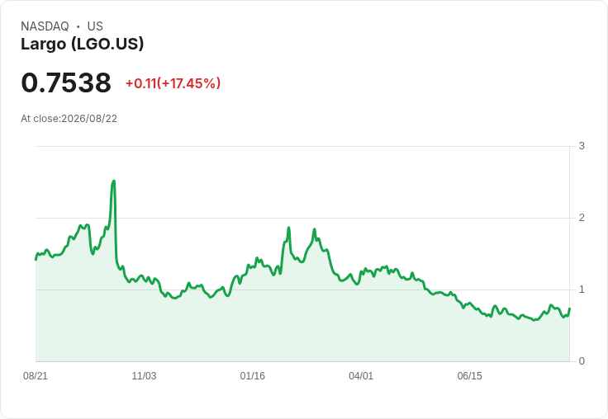Click the 0.7538 current price
Image resolution: width=608 pixels, height=419 pixels.
[66, 82]
